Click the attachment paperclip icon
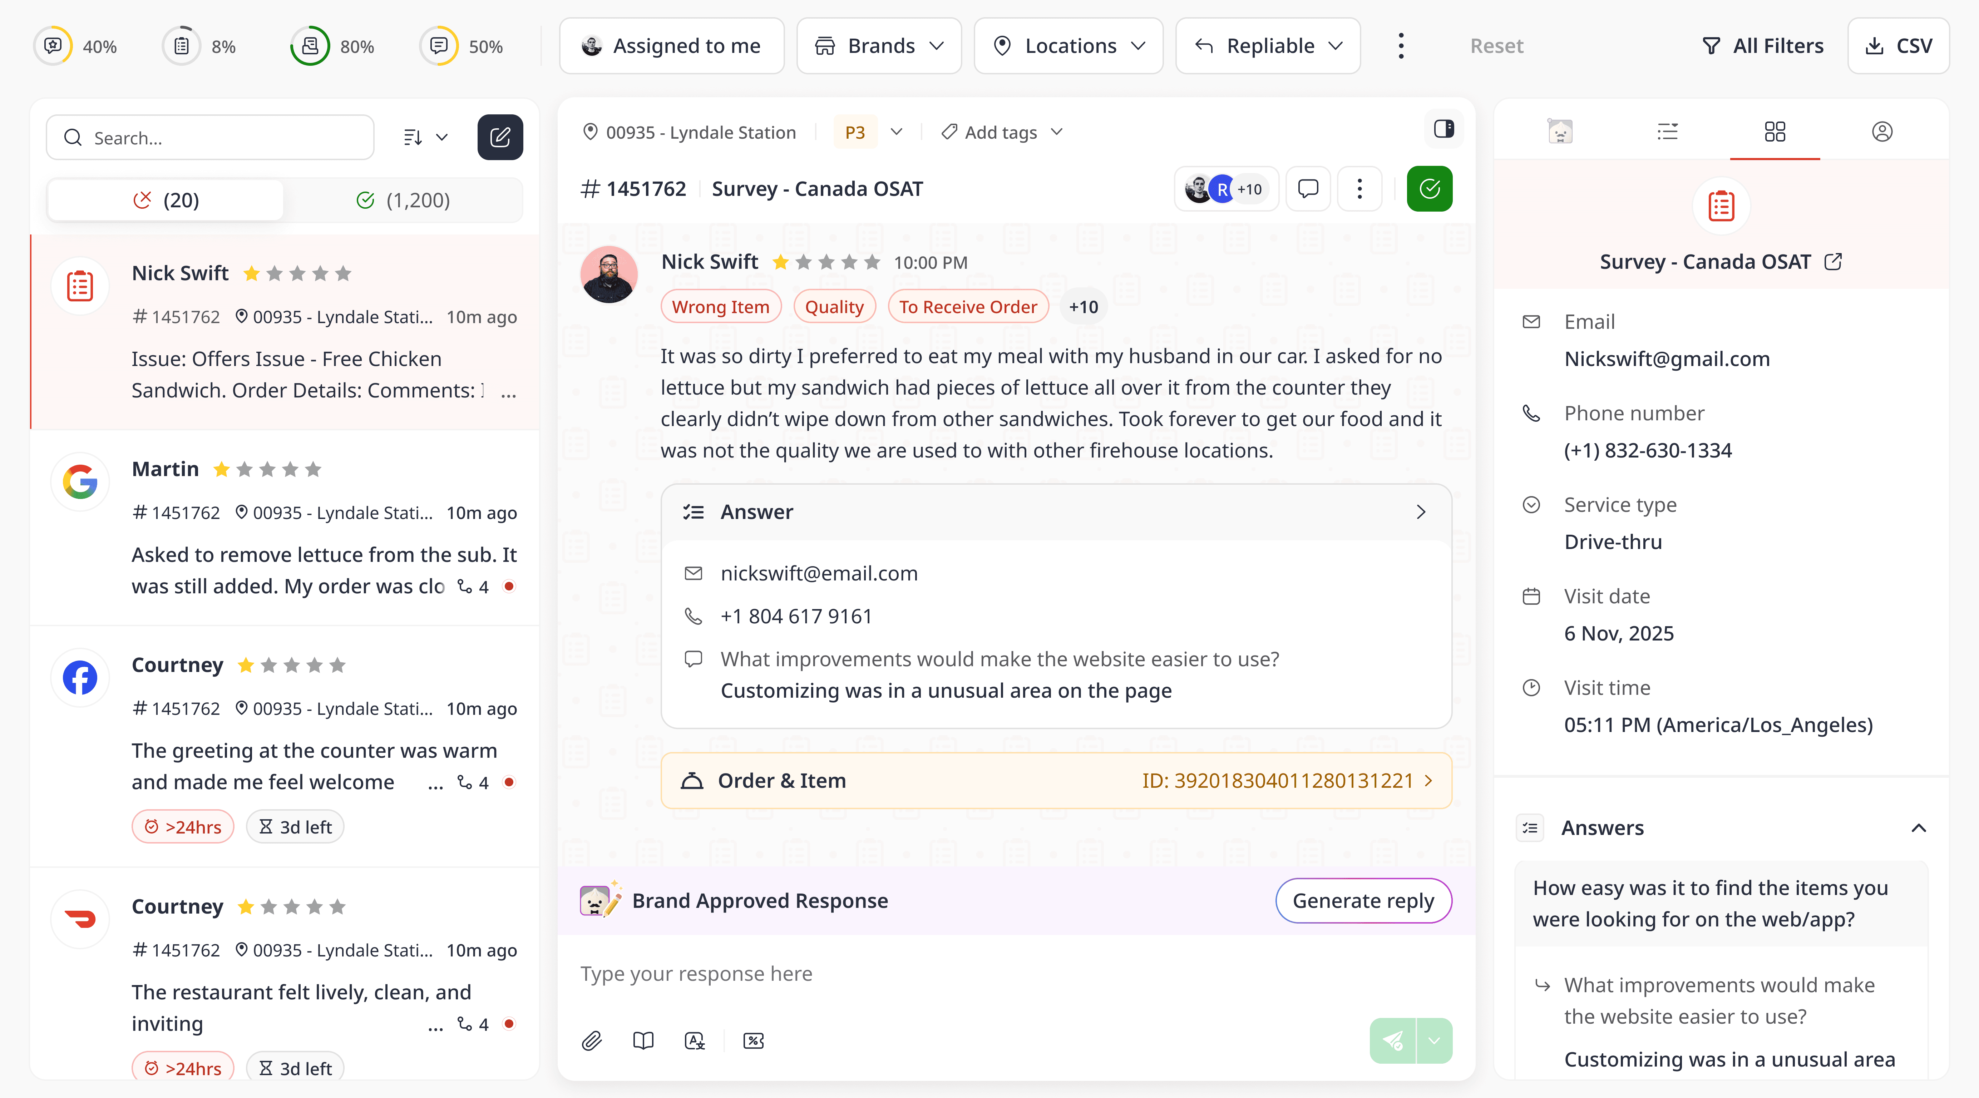1979x1098 pixels. (592, 1041)
